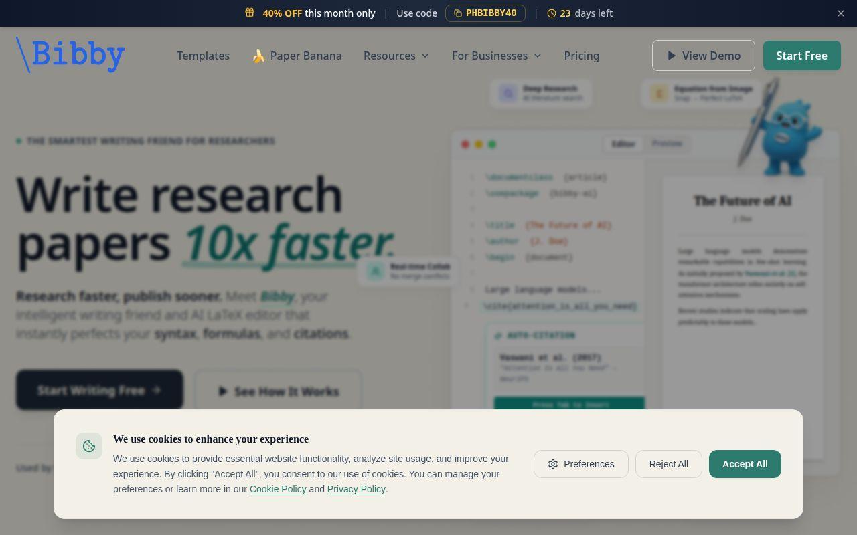Image resolution: width=857 pixels, height=535 pixels.
Task: Open the Bibby logo homepage link
Action: (x=70, y=55)
